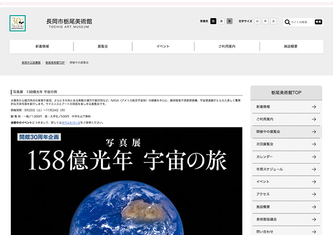
Task: Set background color to black (黒)
Action: (221, 22)
